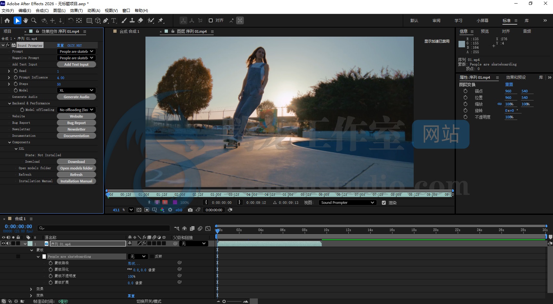Hide video of layer 序列 01.mp4

[x=4, y=243]
